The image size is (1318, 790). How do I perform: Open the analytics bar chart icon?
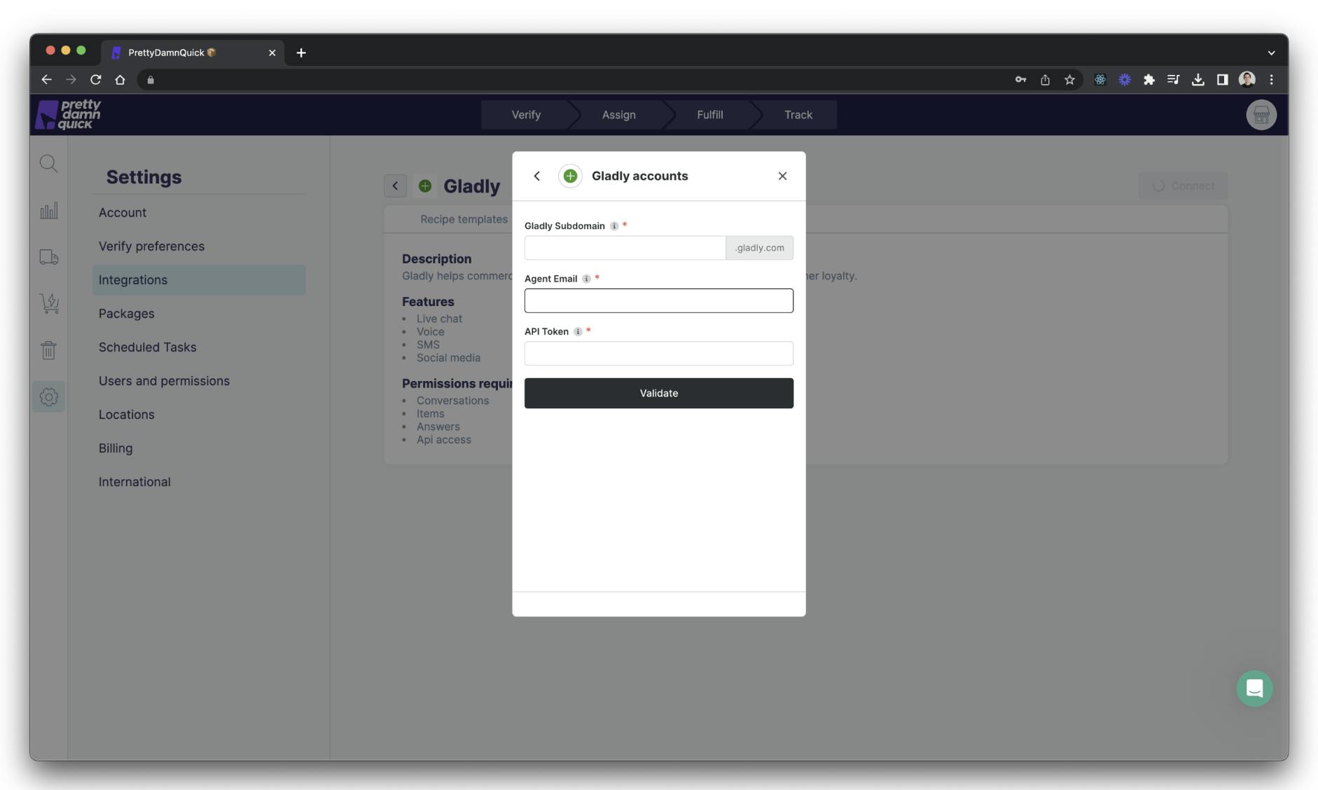pos(48,211)
